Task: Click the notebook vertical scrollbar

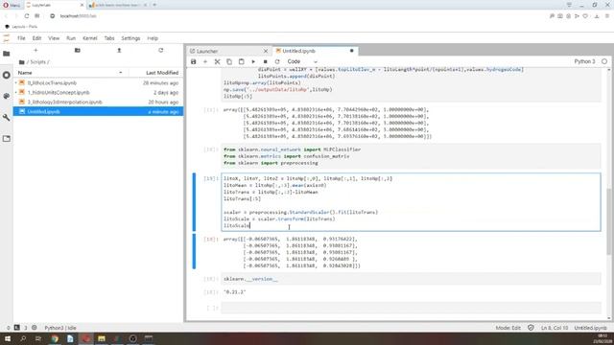Action: (x=609, y=221)
